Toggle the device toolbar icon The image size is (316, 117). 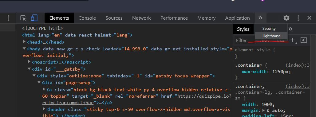click(x=34, y=18)
